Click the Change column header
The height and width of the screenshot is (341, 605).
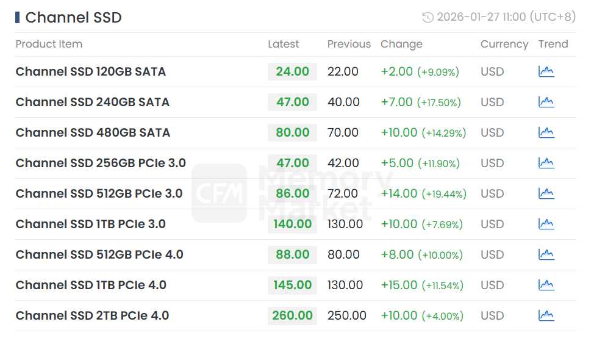pos(401,44)
